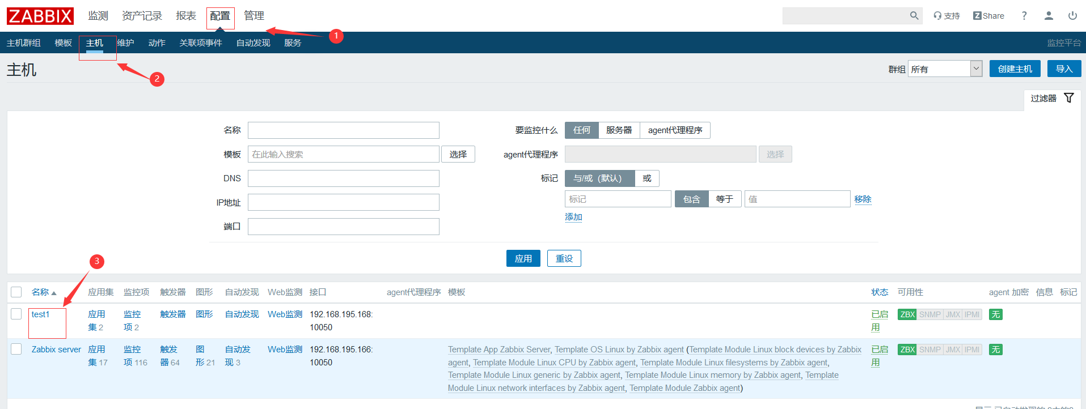Image resolution: width=1086 pixels, height=409 pixels.
Task: Sort hosts by 名称 column
Action: point(44,292)
